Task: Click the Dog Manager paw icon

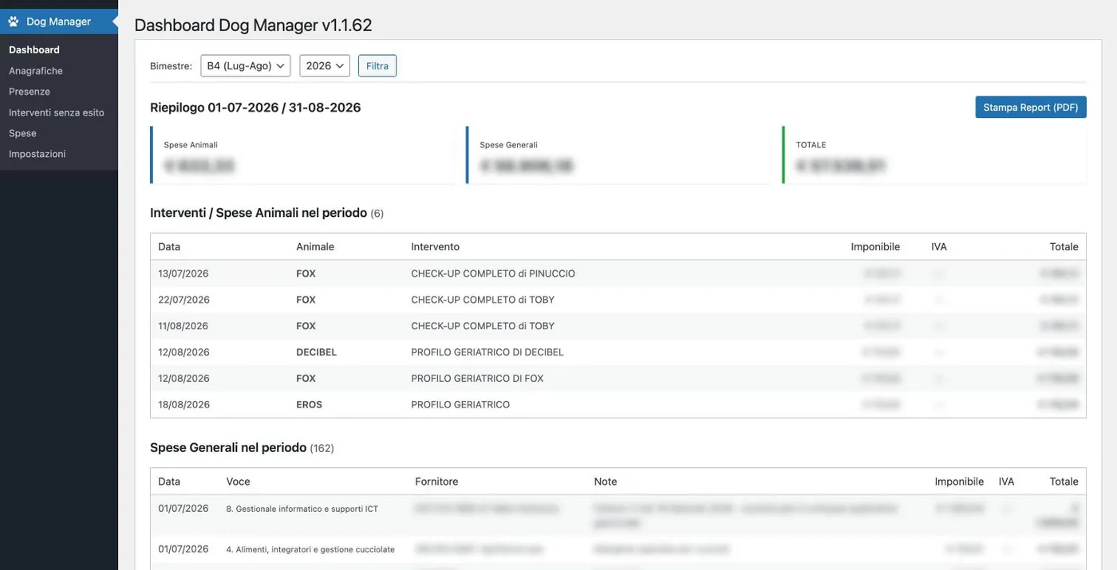Action: [x=14, y=22]
